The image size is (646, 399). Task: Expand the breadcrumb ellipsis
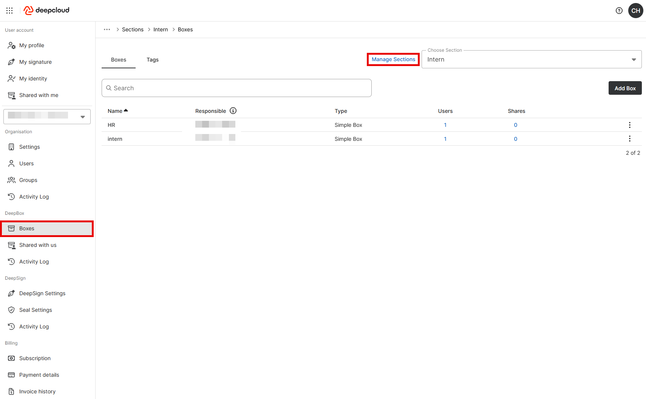click(x=107, y=29)
